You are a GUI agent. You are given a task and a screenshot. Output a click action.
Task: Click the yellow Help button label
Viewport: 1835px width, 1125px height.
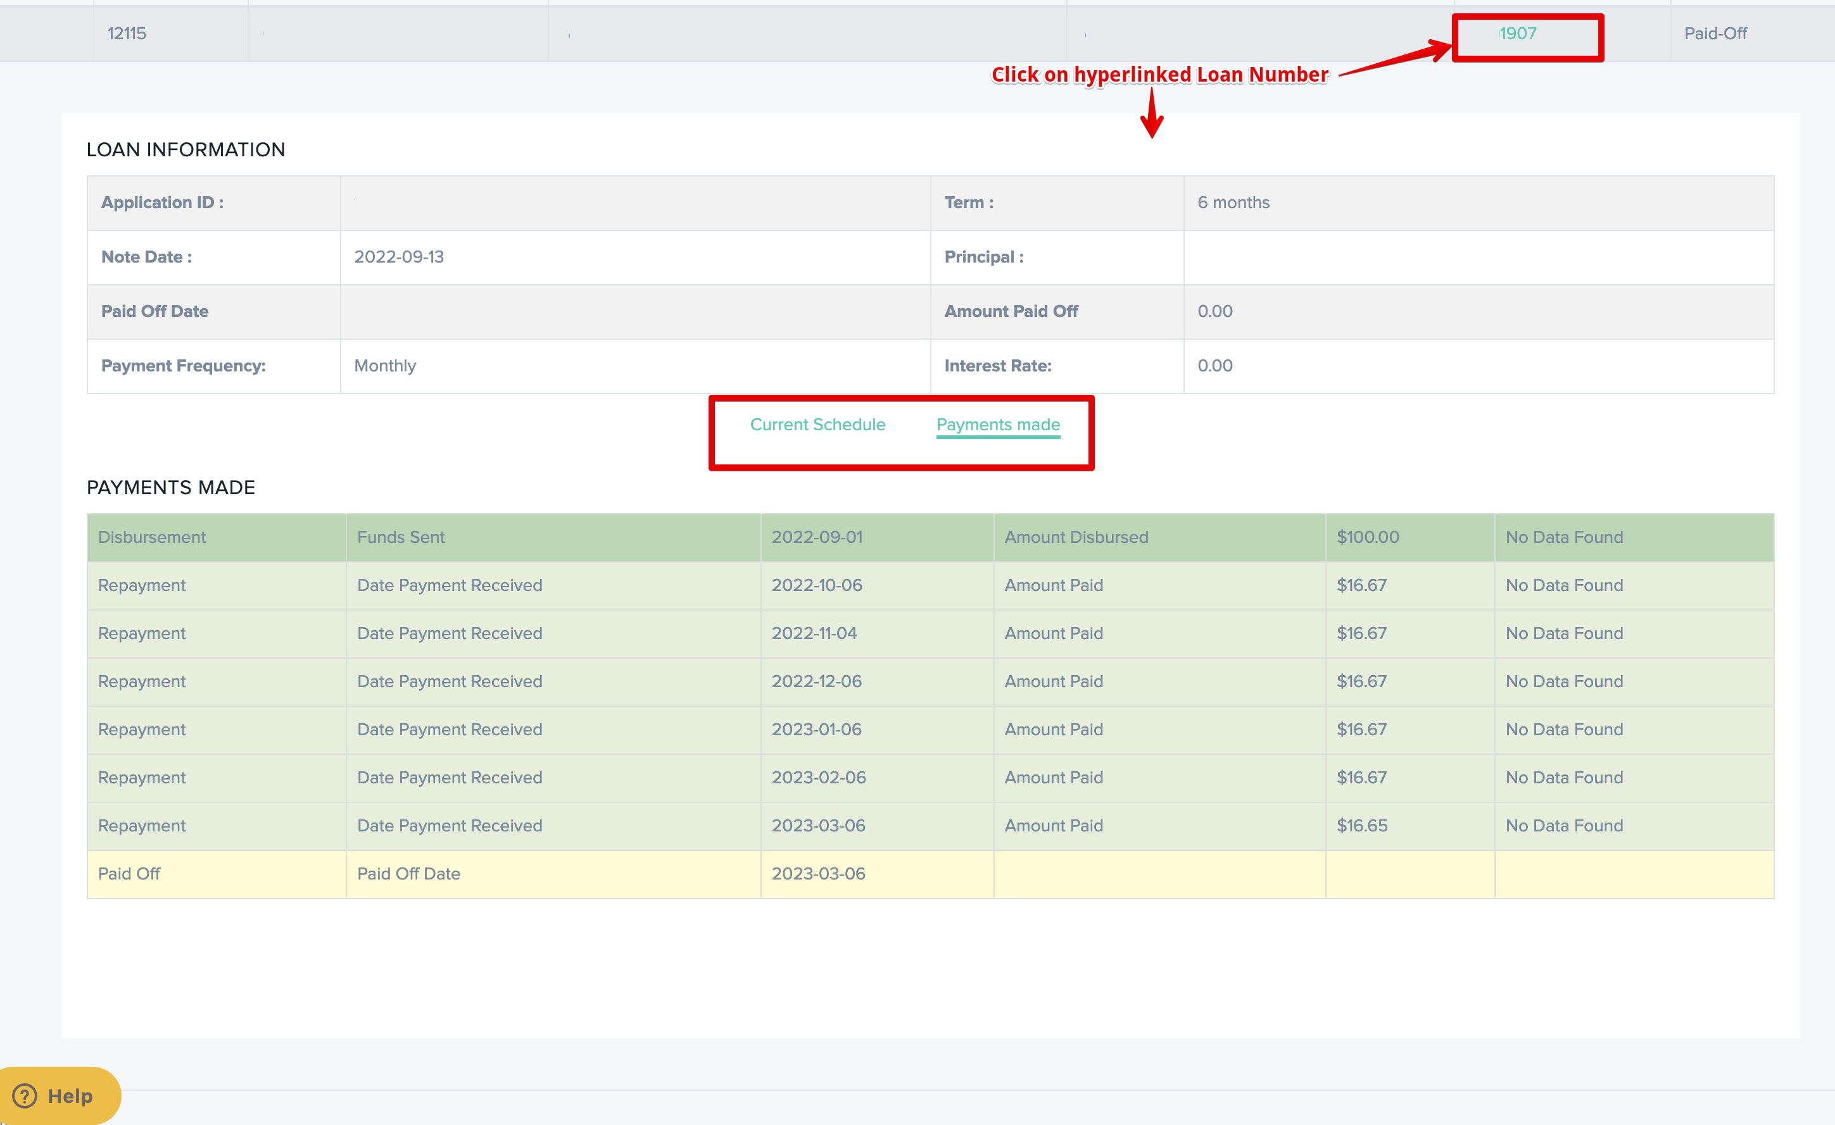(70, 1095)
